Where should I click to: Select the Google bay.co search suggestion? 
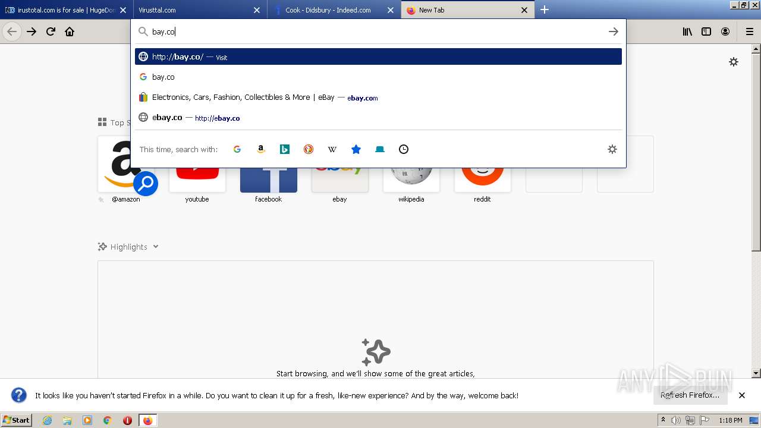pyautogui.click(x=378, y=77)
